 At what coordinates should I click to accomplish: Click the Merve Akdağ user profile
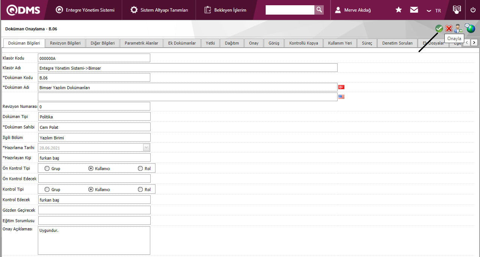pos(353,10)
